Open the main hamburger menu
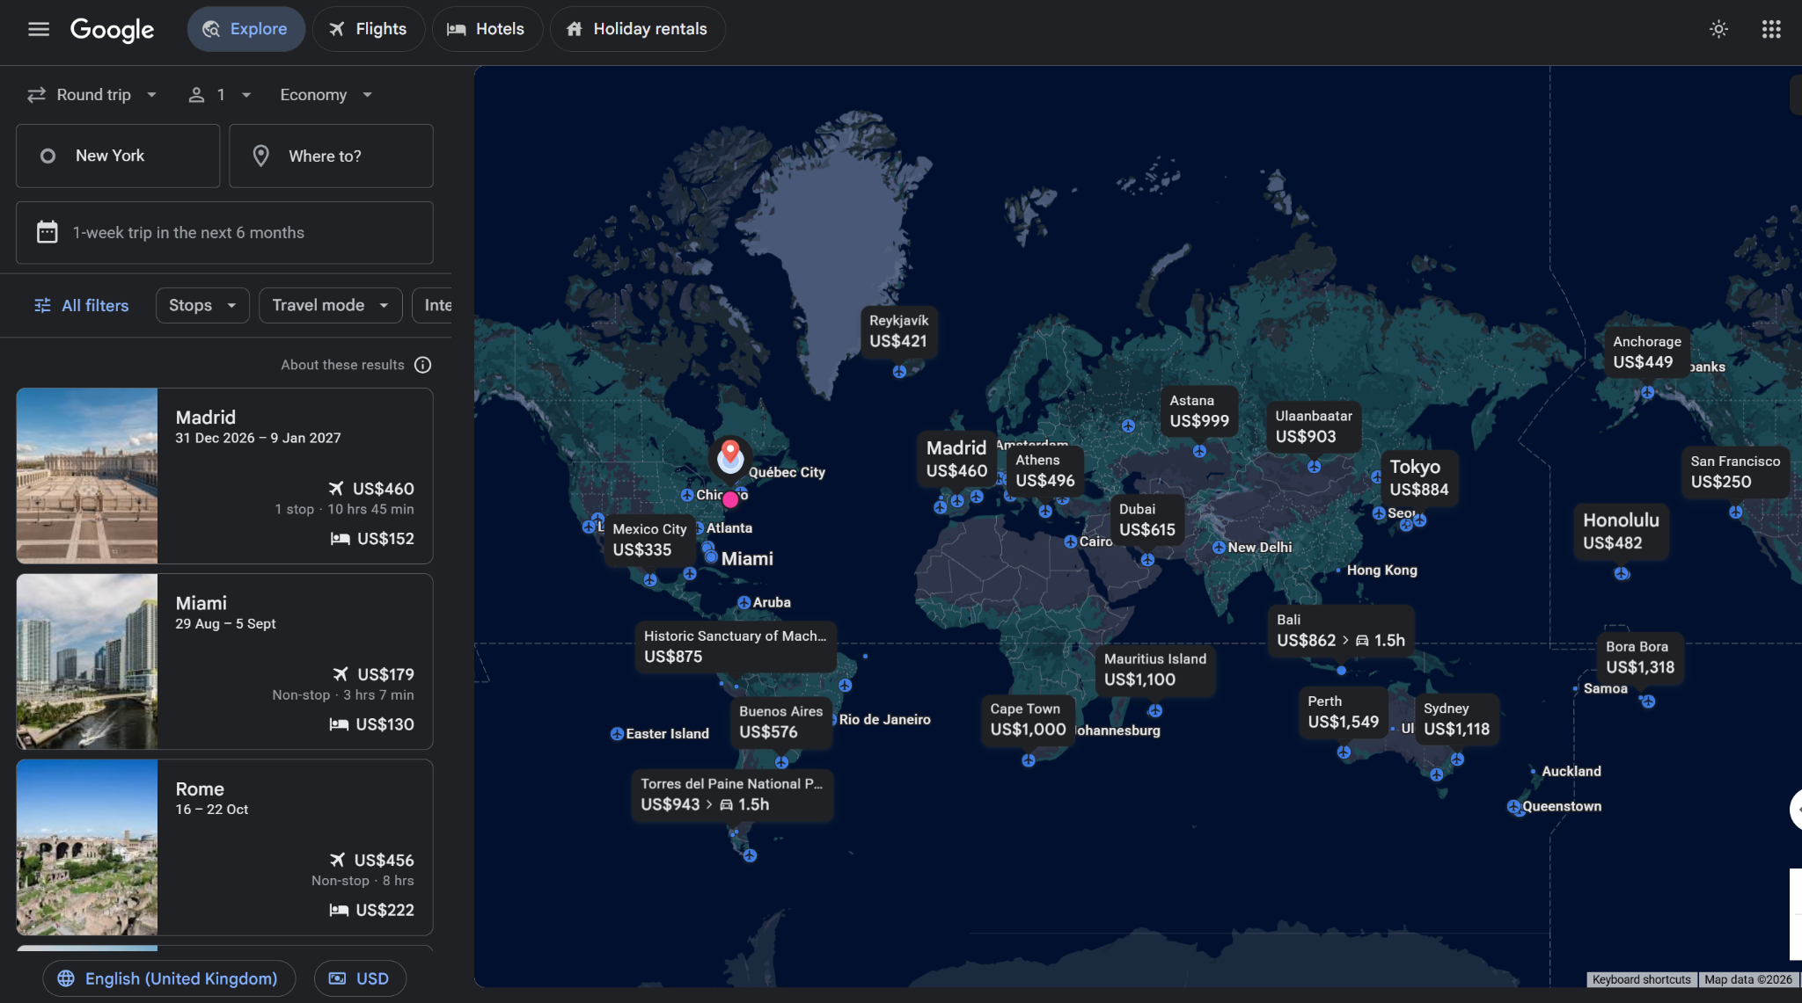The image size is (1802, 1003). click(39, 29)
